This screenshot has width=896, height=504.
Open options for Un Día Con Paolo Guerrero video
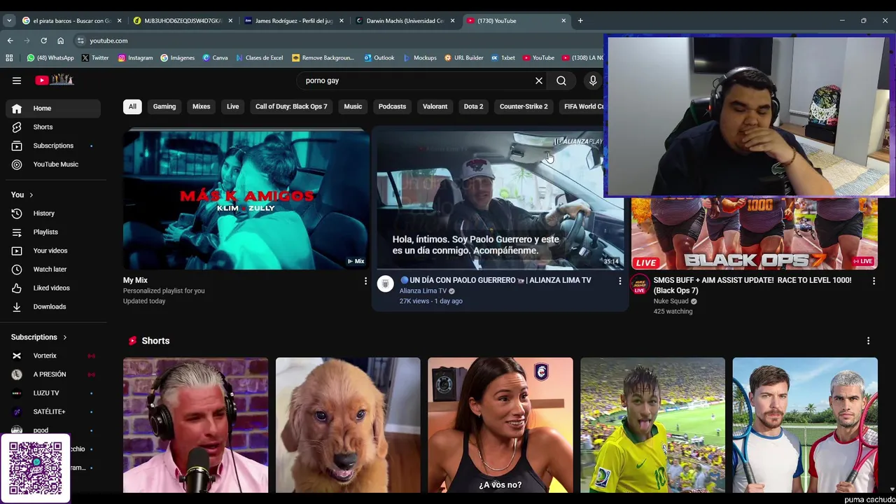click(619, 281)
